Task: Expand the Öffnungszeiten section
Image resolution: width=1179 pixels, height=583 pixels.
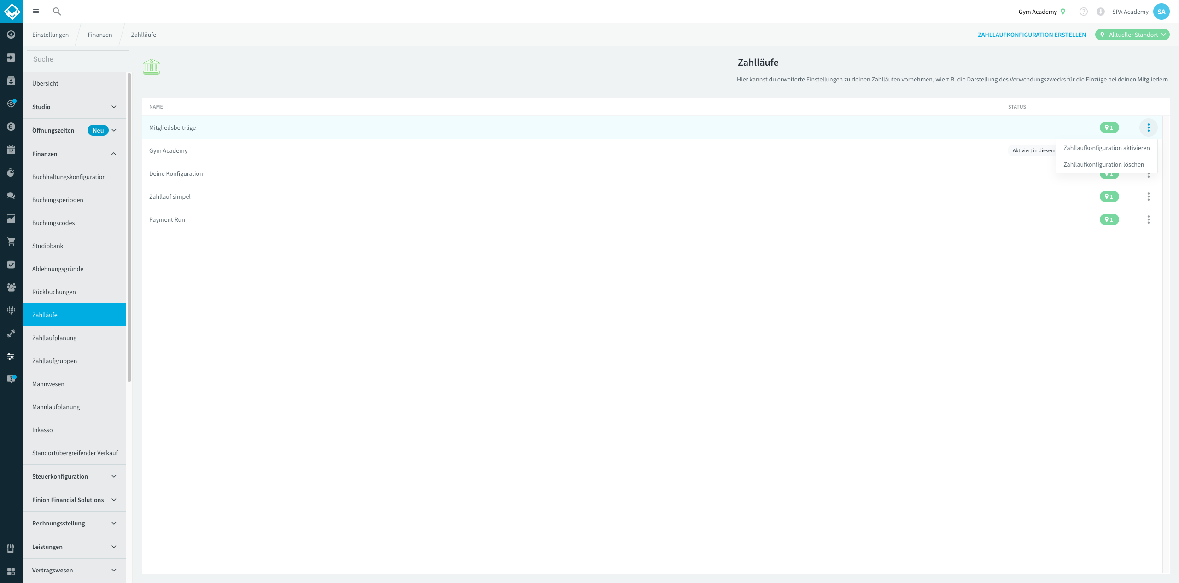Action: [x=74, y=130]
